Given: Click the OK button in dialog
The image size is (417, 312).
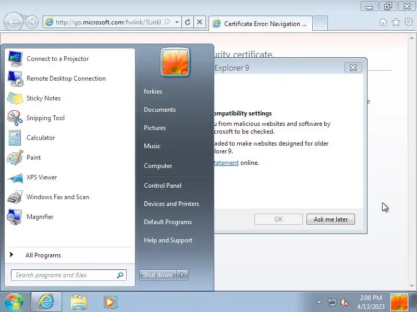Looking at the screenshot, I should 278,219.
